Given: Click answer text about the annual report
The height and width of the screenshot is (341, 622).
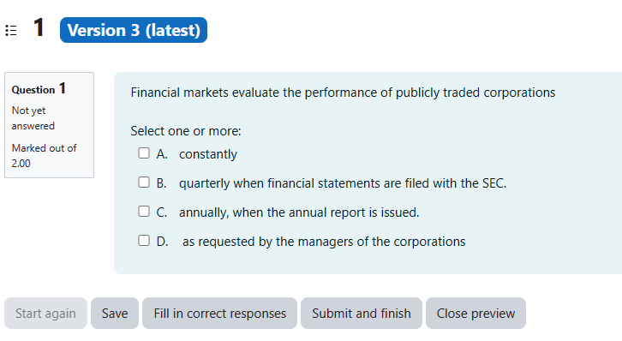Looking at the screenshot, I should click(x=299, y=212).
